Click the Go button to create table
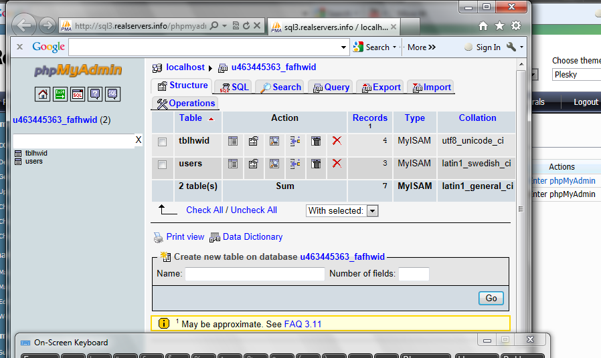Viewport: 601px width, 358px height. pos(491,299)
